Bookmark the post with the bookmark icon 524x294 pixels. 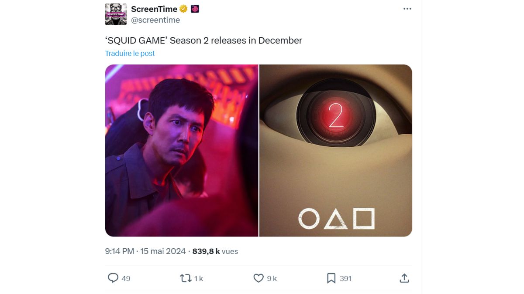click(331, 278)
